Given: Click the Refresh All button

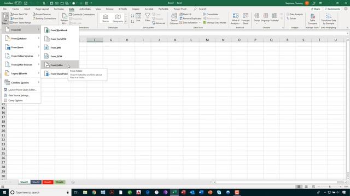Looking at the screenshot, I should (x=64, y=19).
